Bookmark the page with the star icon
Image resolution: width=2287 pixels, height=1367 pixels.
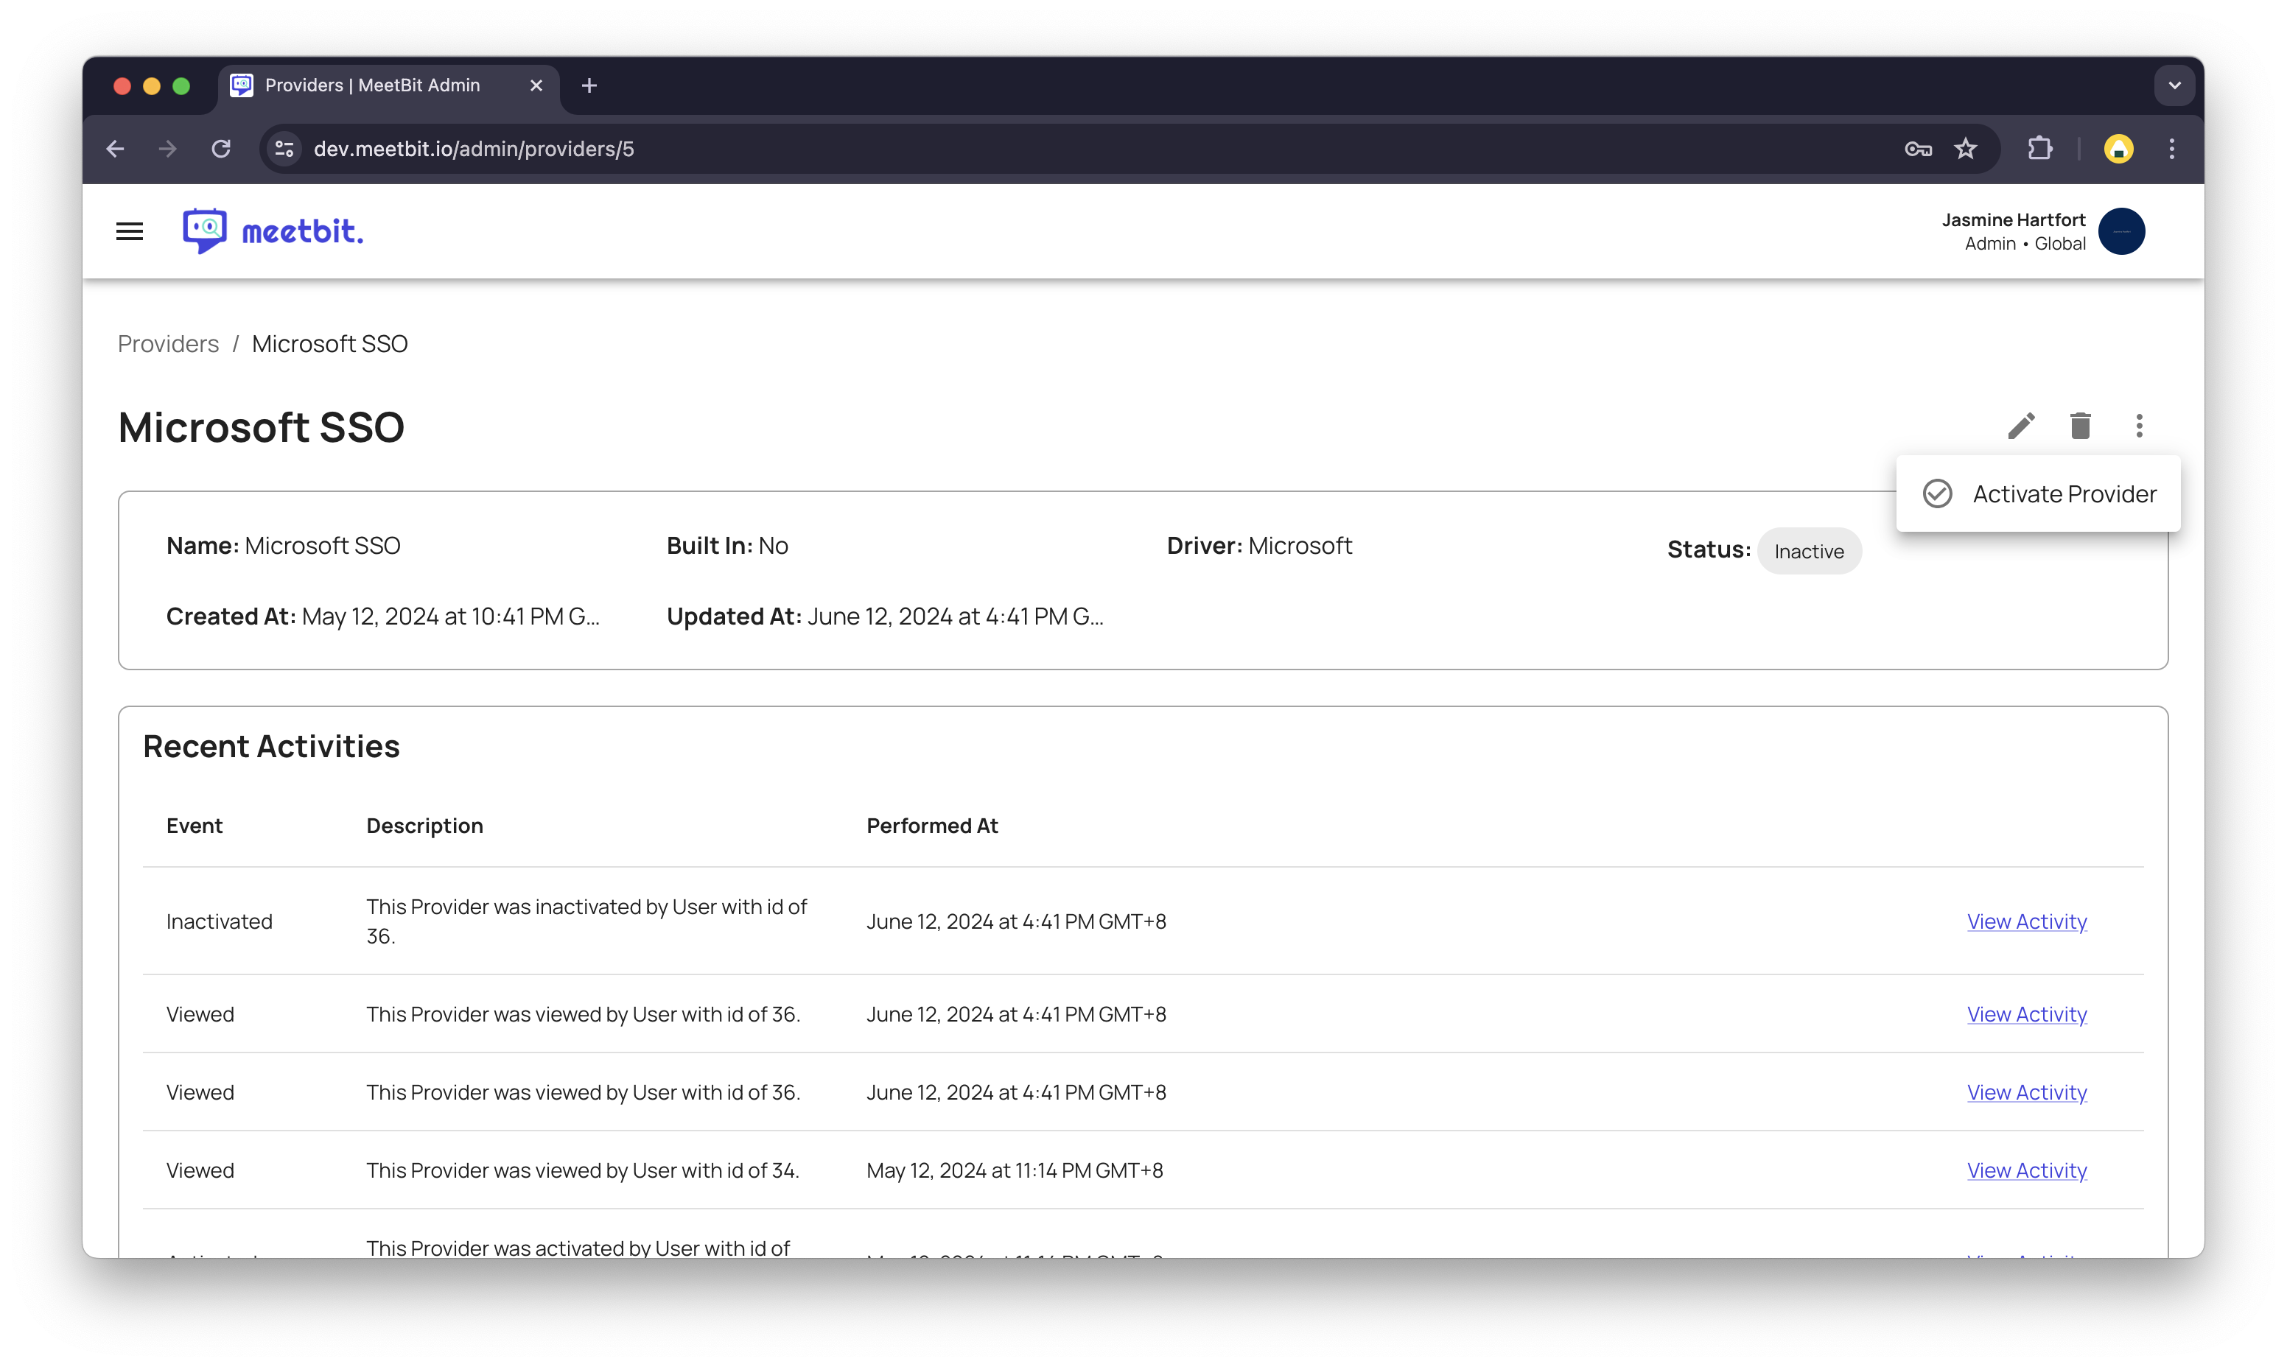point(1966,150)
